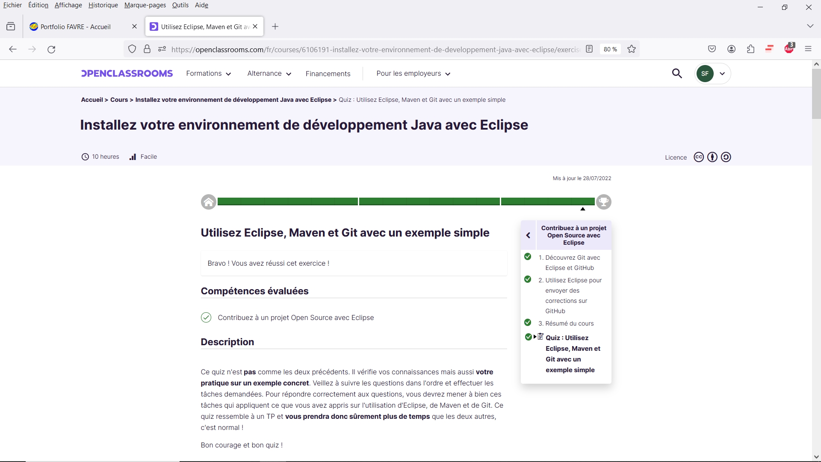The width and height of the screenshot is (821, 462).
Task: Toggle reader view icon in address bar
Action: (589, 49)
